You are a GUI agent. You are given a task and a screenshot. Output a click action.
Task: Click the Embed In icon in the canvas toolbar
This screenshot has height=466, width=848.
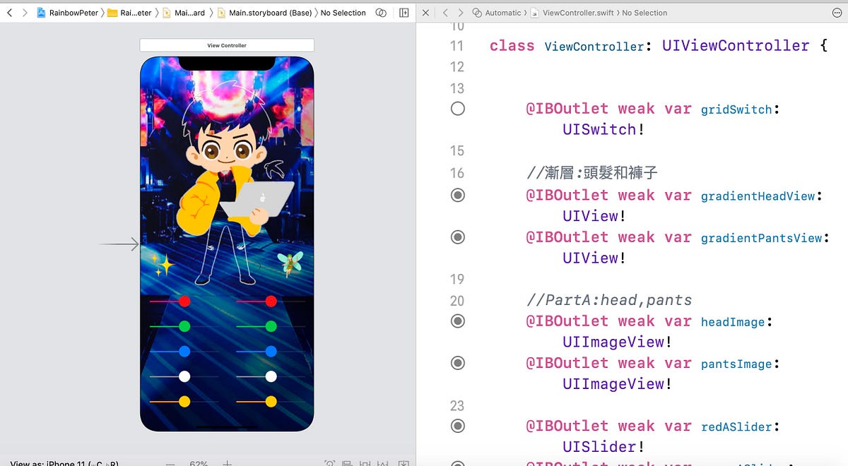tap(347, 462)
